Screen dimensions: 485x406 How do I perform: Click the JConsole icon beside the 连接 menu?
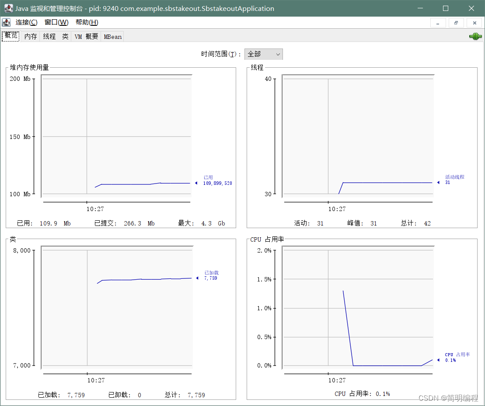click(x=6, y=22)
